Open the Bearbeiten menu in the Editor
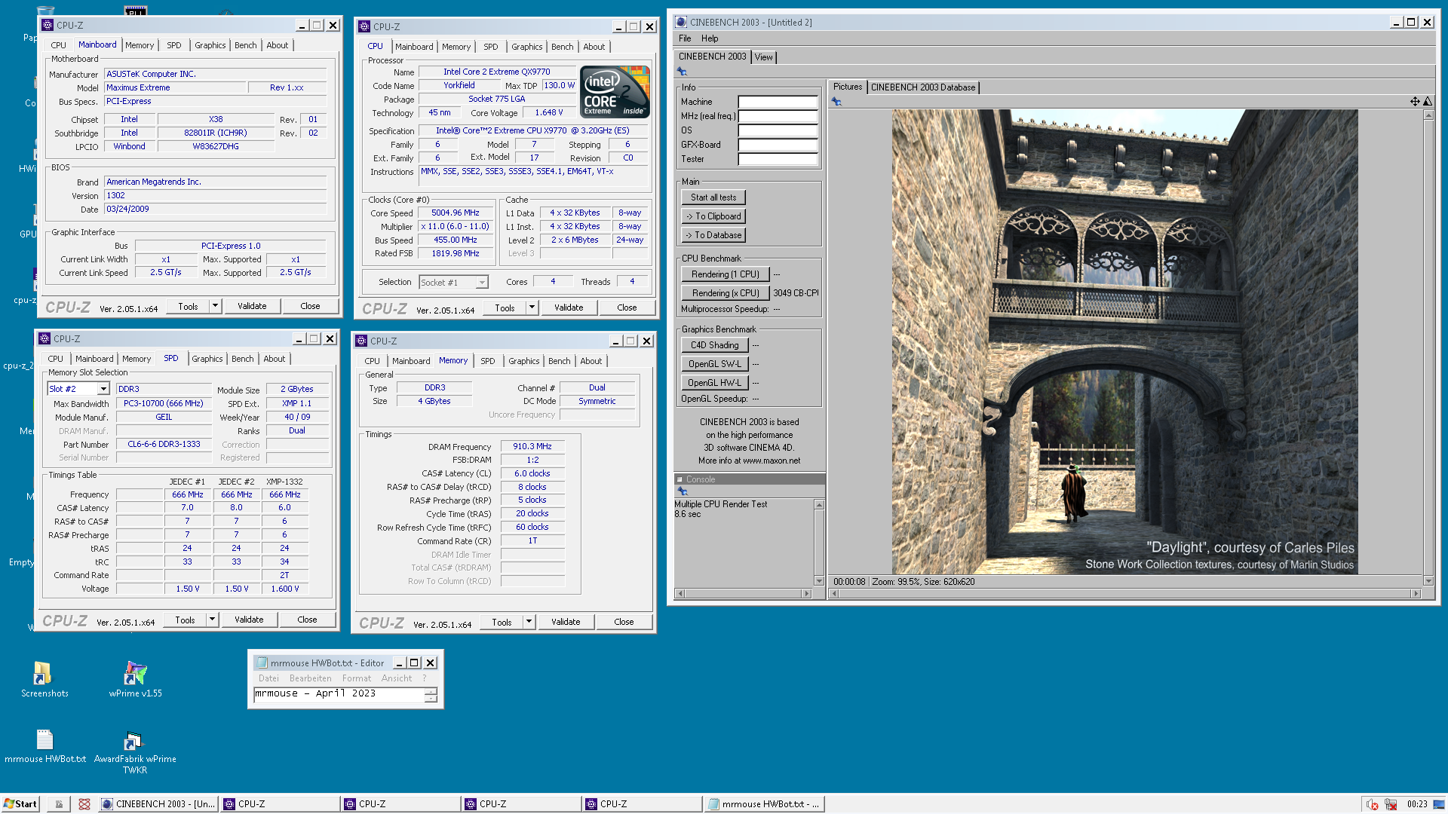The width and height of the screenshot is (1448, 814). tap(310, 678)
